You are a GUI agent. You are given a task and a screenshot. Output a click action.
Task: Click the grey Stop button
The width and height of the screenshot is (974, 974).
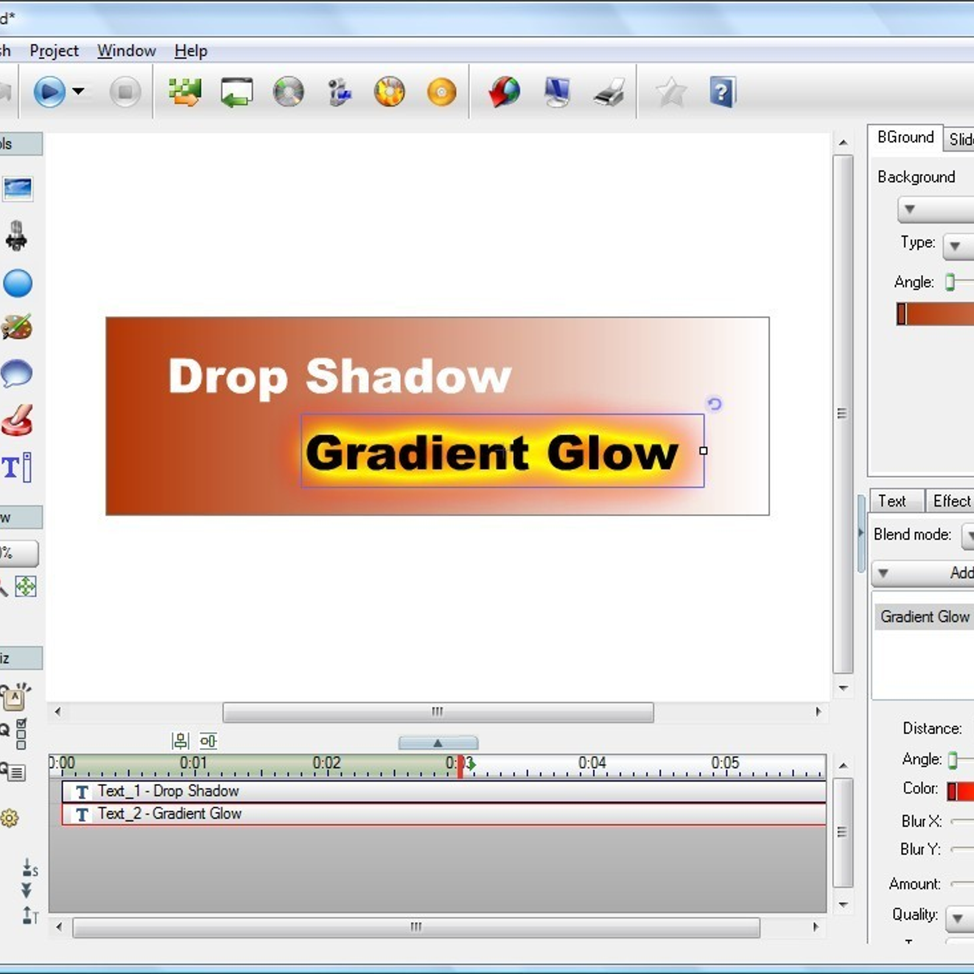click(x=125, y=92)
